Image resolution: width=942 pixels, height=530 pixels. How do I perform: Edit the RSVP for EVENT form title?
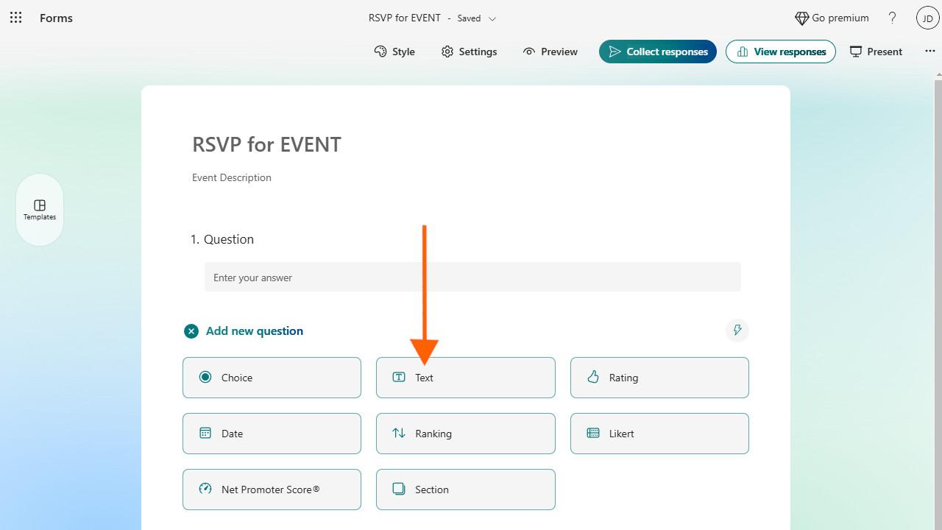[x=266, y=144]
